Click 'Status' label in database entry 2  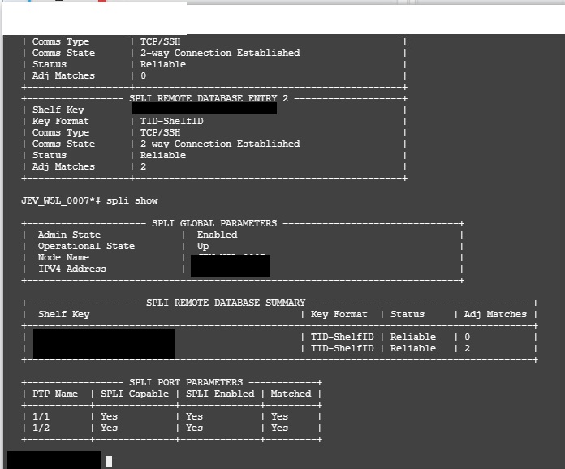point(50,155)
